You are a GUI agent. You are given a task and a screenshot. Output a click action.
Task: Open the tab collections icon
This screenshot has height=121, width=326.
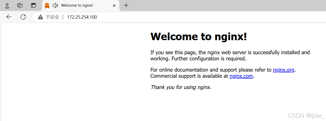click(20, 5)
